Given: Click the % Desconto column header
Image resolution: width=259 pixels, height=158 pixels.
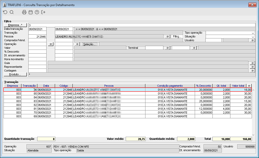Looking at the screenshot, I should click(204, 86).
